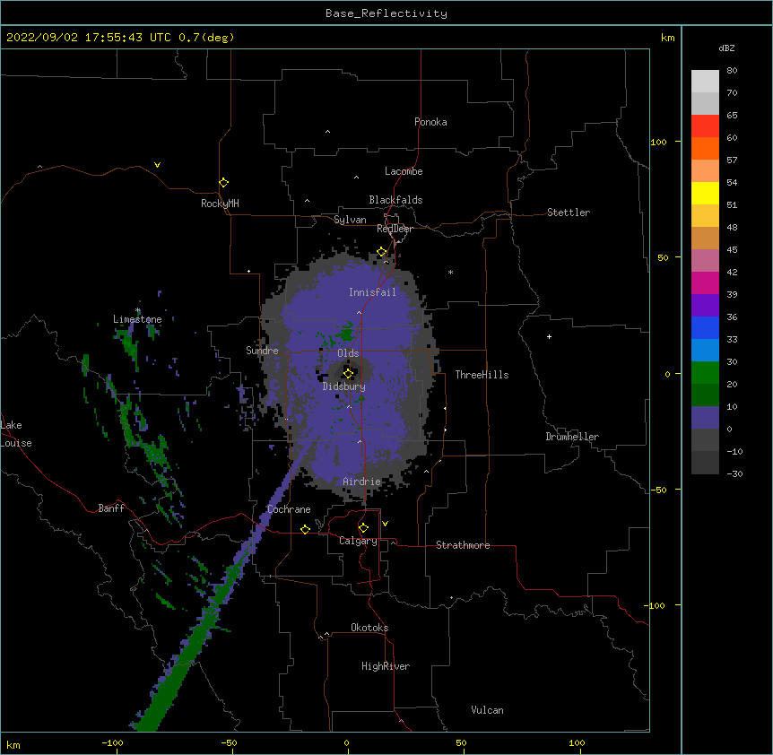Click the Calgary city label

358,541
